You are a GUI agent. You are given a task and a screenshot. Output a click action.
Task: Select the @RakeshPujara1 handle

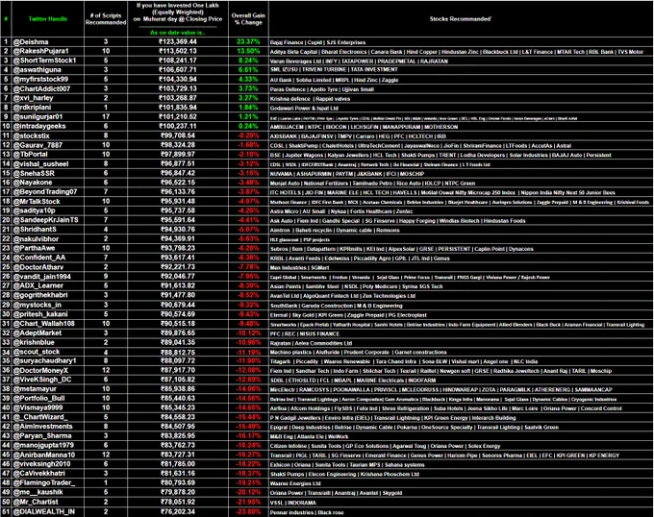(40, 51)
